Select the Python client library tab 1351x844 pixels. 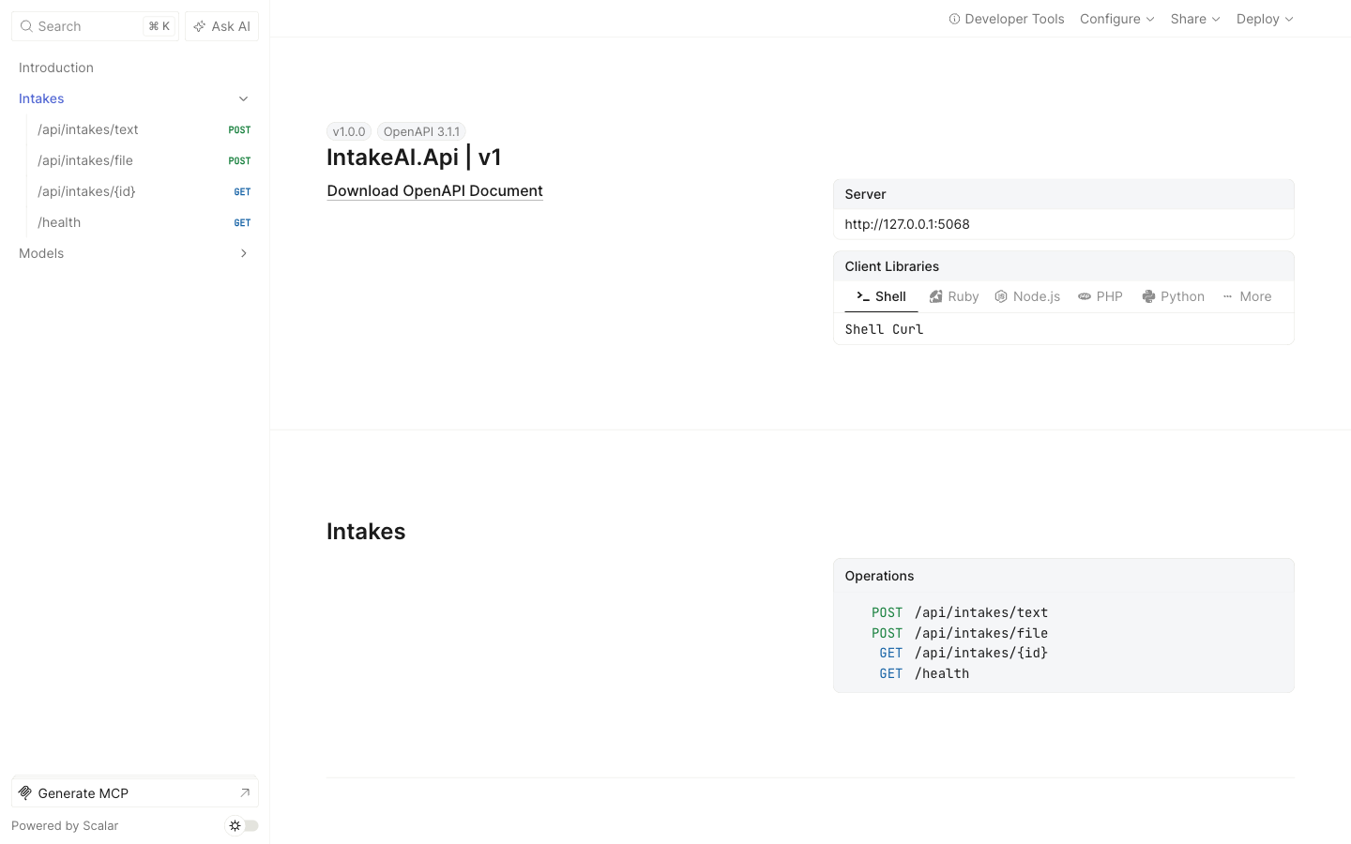pos(1173,296)
